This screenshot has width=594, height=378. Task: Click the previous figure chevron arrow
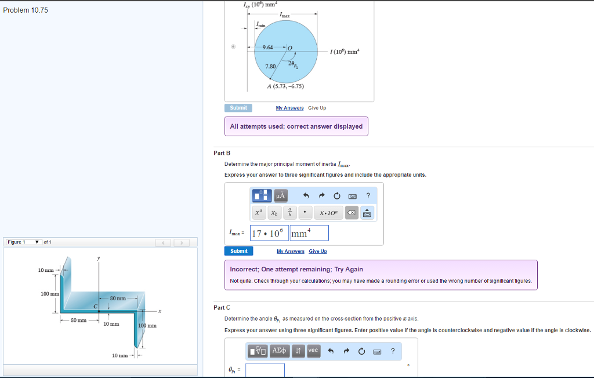(x=164, y=242)
